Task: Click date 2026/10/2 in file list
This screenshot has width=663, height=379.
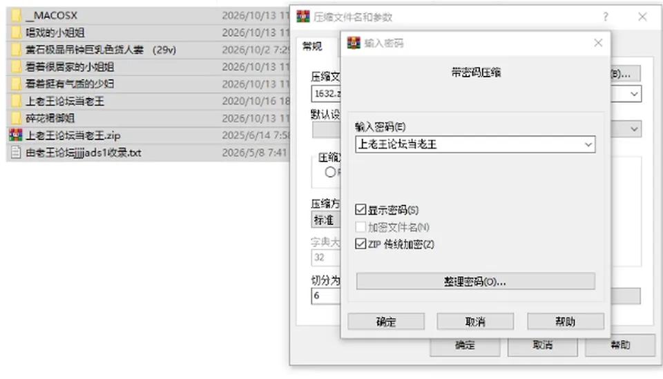Action: [x=256, y=50]
